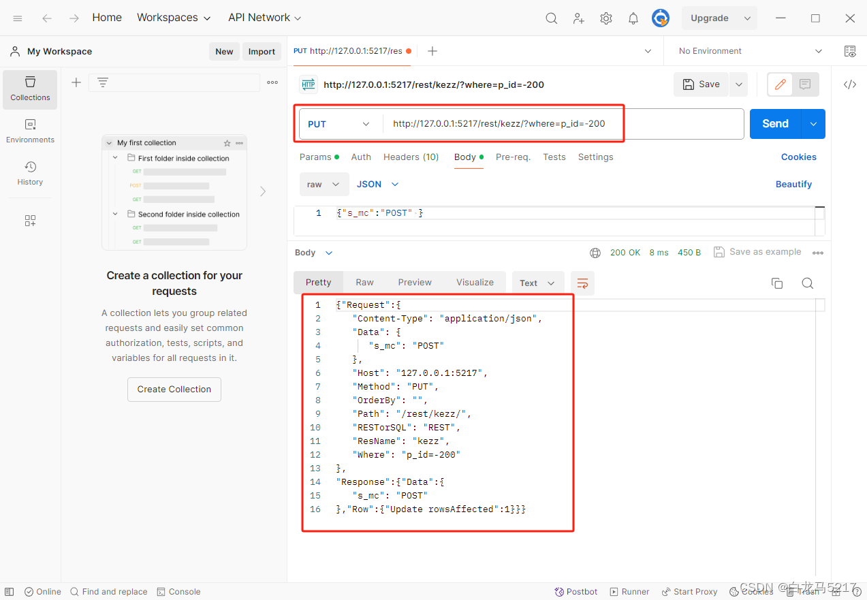The width and height of the screenshot is (867, 600).
Task: Click the Save button
Action: tap(701, 84)
